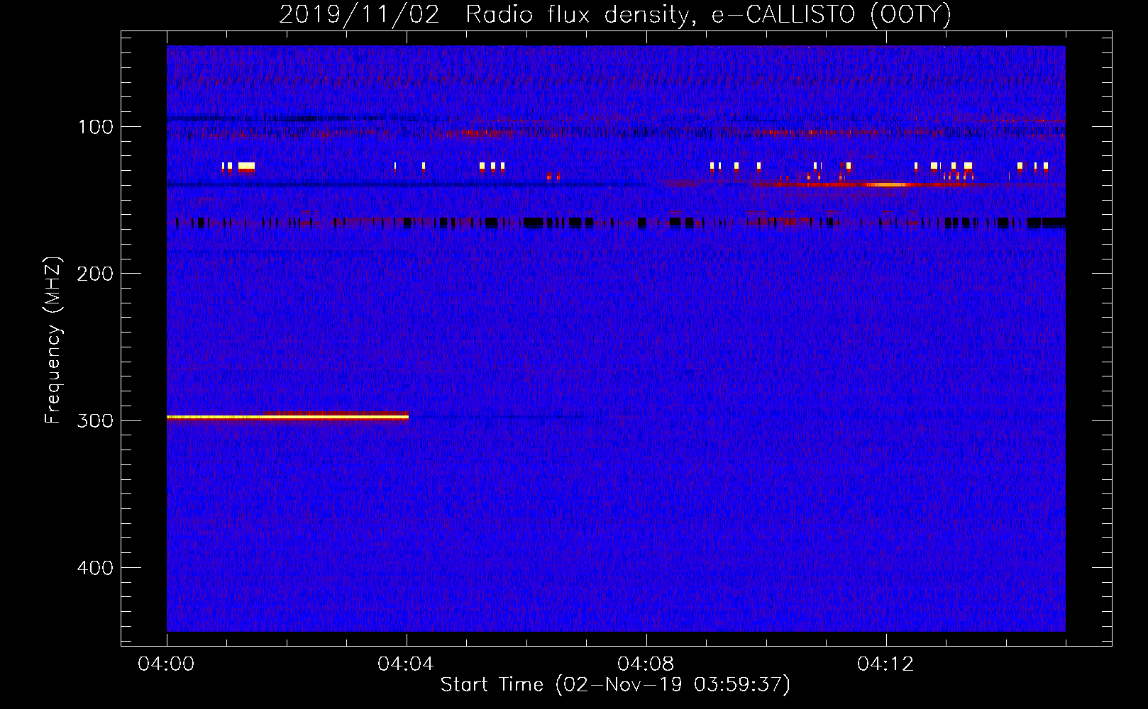Click the 300 frequency tick label
Image resolution: width=1148 pixels, height=709 pixels.
95,420
